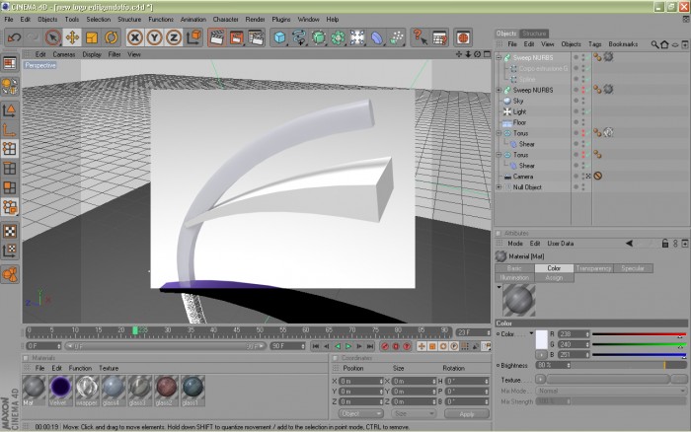Toggle the X axis lock
691x432 pixels.
point(135,37)
